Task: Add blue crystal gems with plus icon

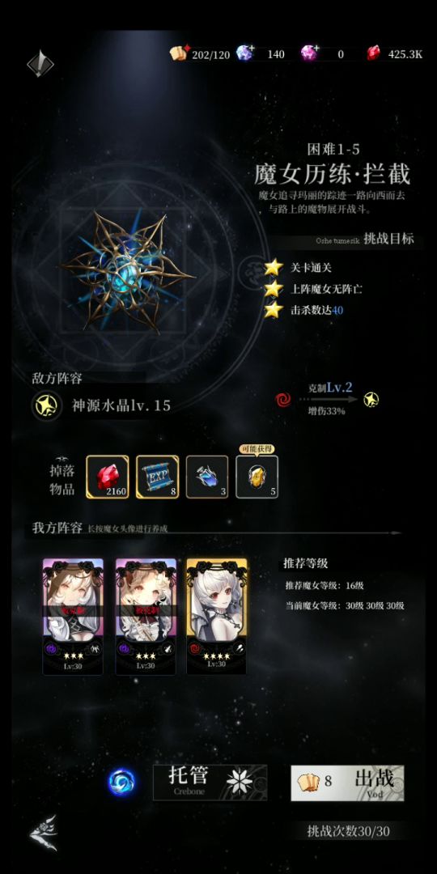Action: point(244,53)
